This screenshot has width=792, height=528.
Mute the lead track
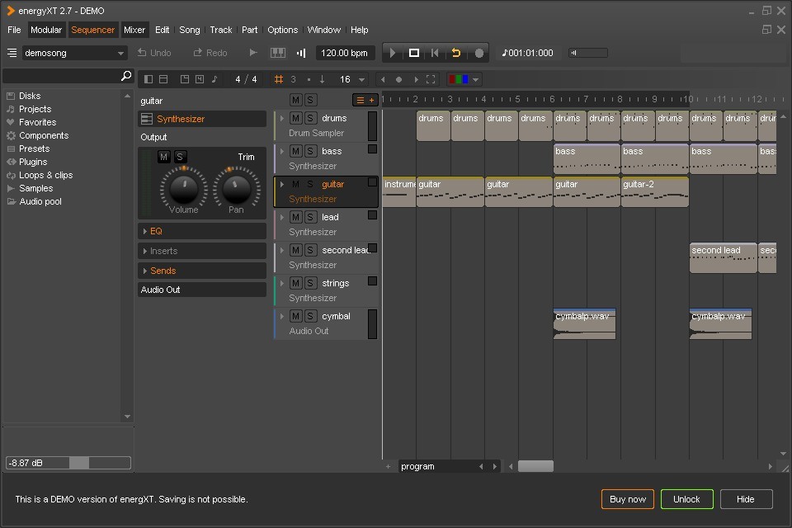point(295,217)
